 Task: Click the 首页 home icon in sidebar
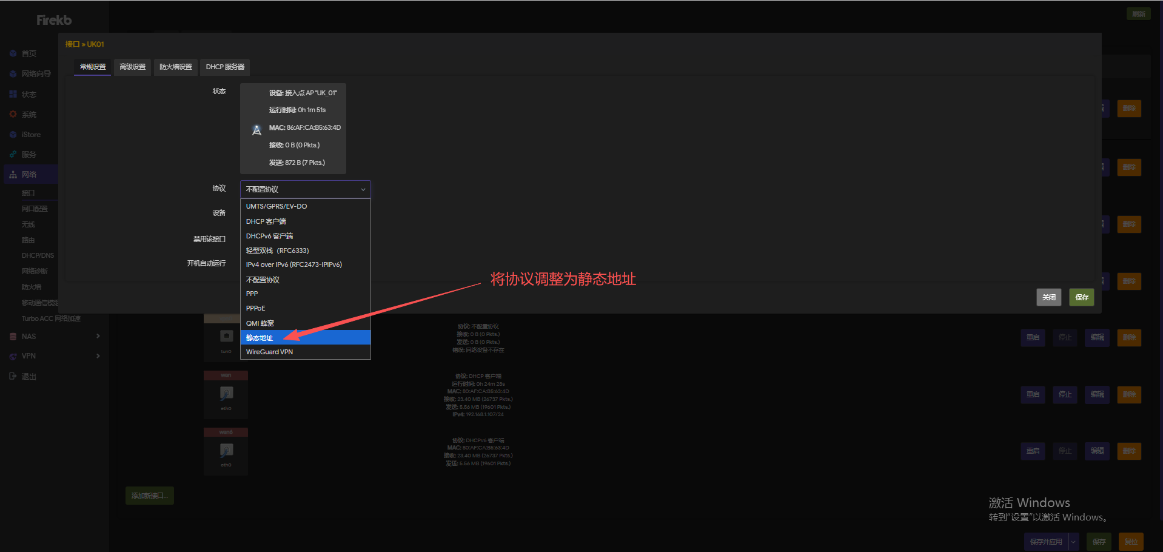pyautogui.click(x=13, y=53)
